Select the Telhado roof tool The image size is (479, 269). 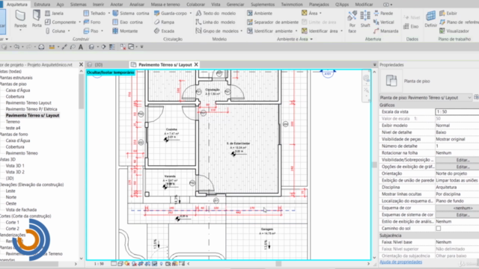[94, 13]
